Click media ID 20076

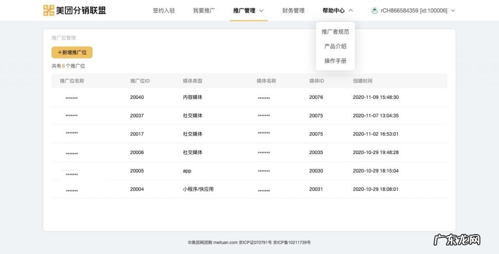pos(316,97)
